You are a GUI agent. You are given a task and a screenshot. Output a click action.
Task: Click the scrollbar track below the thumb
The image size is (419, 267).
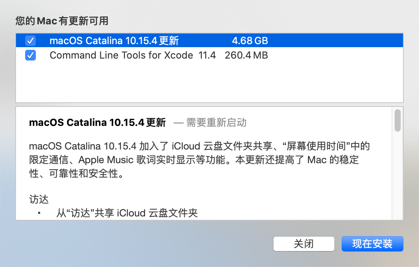point(398,175)
